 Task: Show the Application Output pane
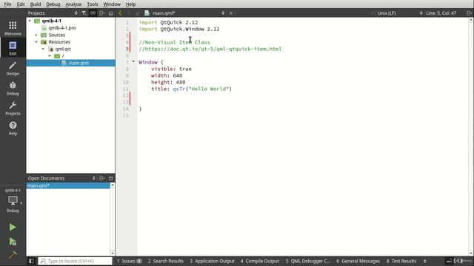(x=213, y=261)
